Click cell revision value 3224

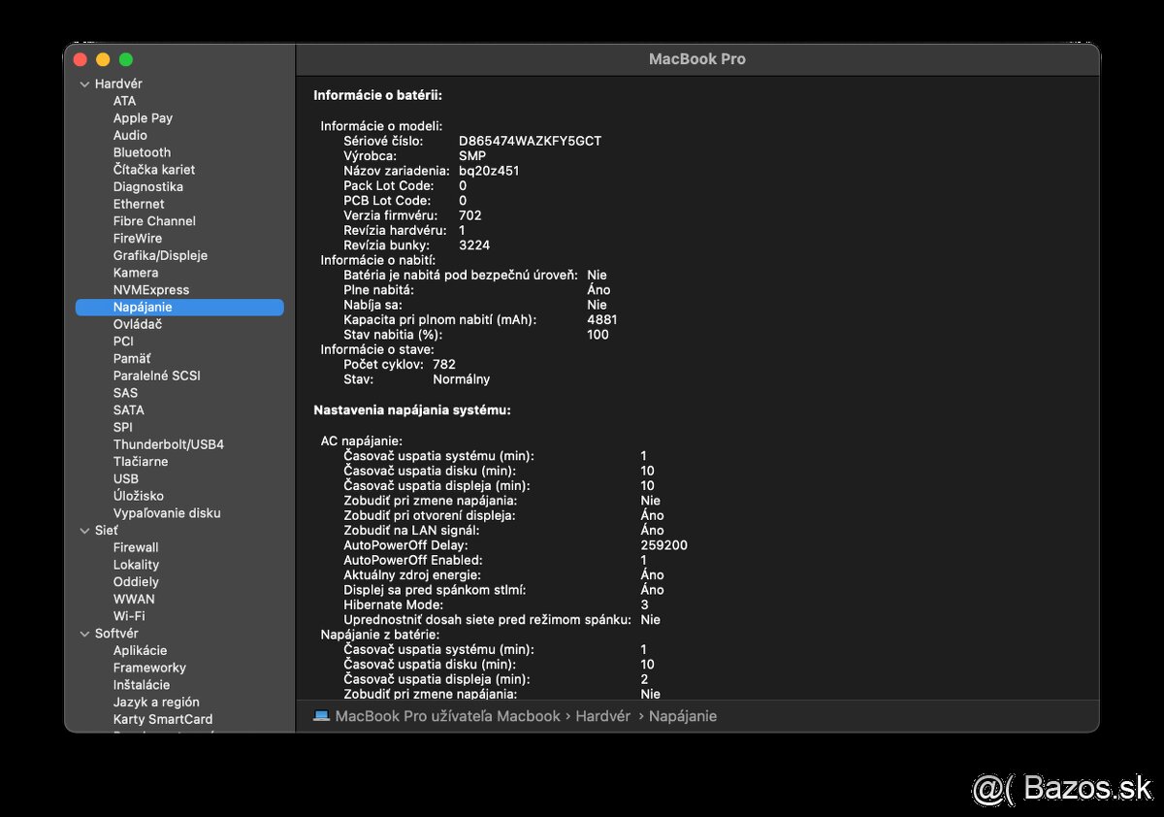[x=474, y=245]
